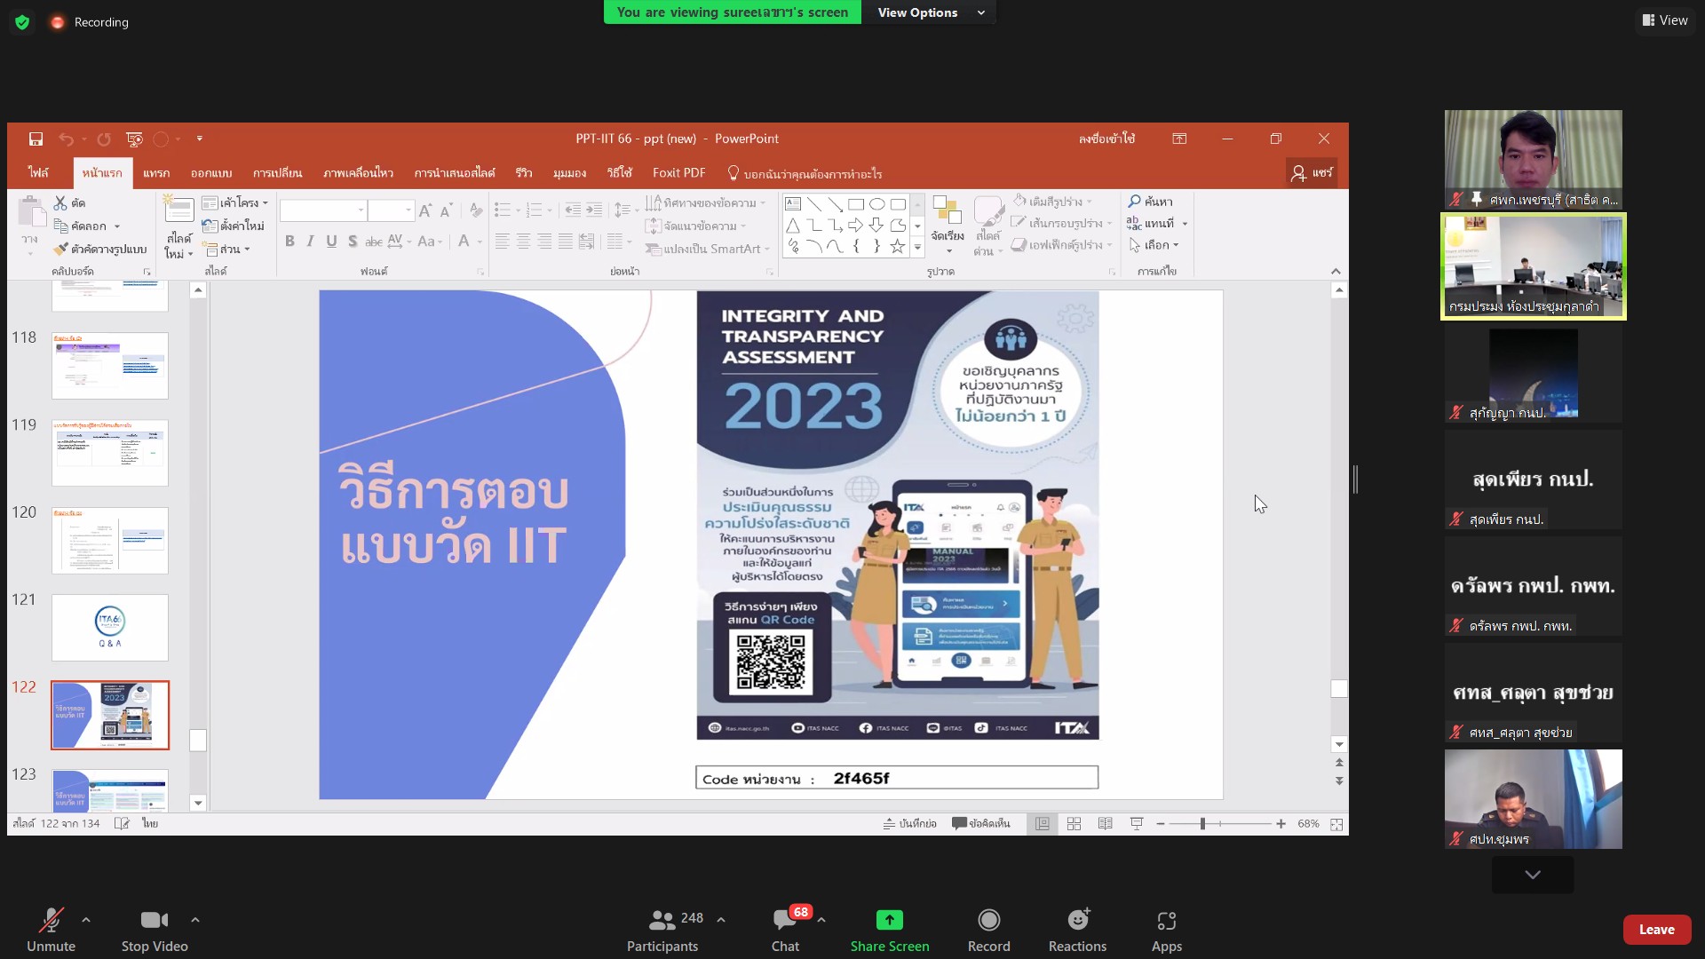Image resolution: width=1705 pixels, height=959 pixels.
Task: Click the sign-in link in title bar
Action: click(1106, 139)
